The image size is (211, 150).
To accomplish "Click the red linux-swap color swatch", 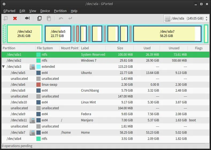I will point(39,85).
